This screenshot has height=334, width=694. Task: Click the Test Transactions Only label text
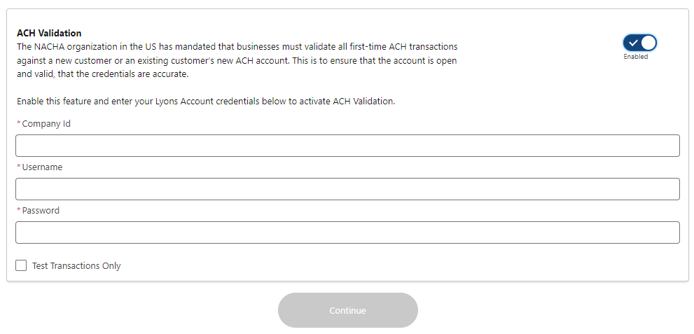point(76,266)
